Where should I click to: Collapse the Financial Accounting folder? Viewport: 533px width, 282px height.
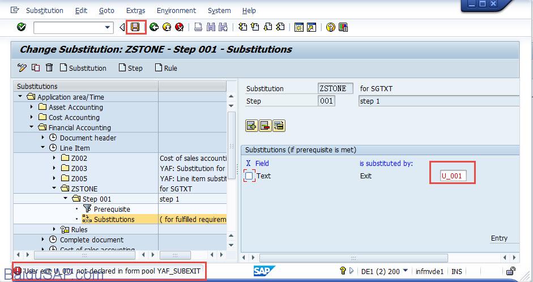(32, 127)
